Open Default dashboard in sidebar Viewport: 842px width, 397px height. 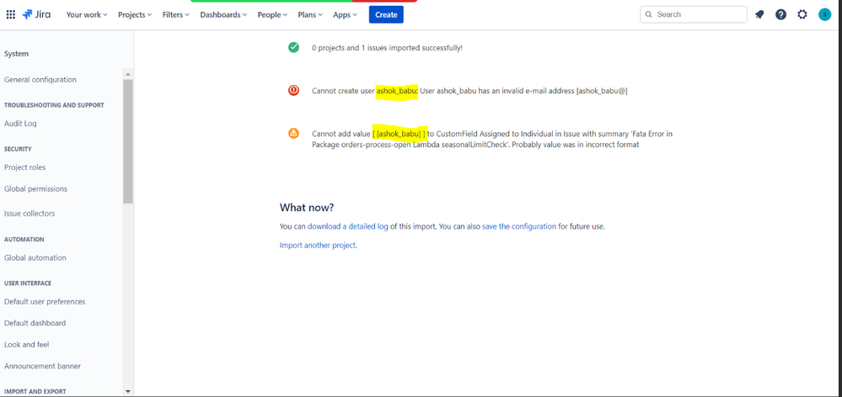click(x=35, y=323)
